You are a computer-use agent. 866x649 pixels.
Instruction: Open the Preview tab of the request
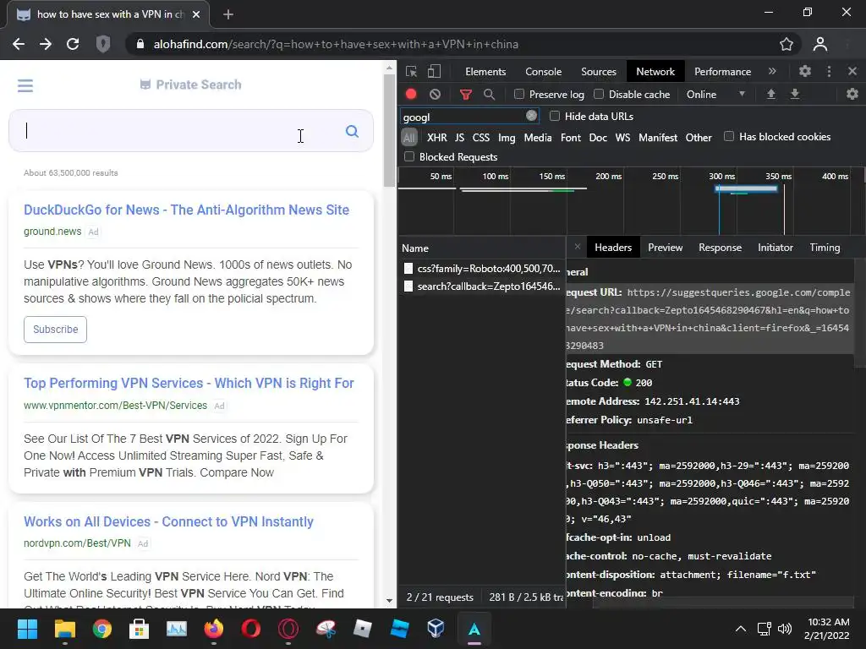click(665, 248)
